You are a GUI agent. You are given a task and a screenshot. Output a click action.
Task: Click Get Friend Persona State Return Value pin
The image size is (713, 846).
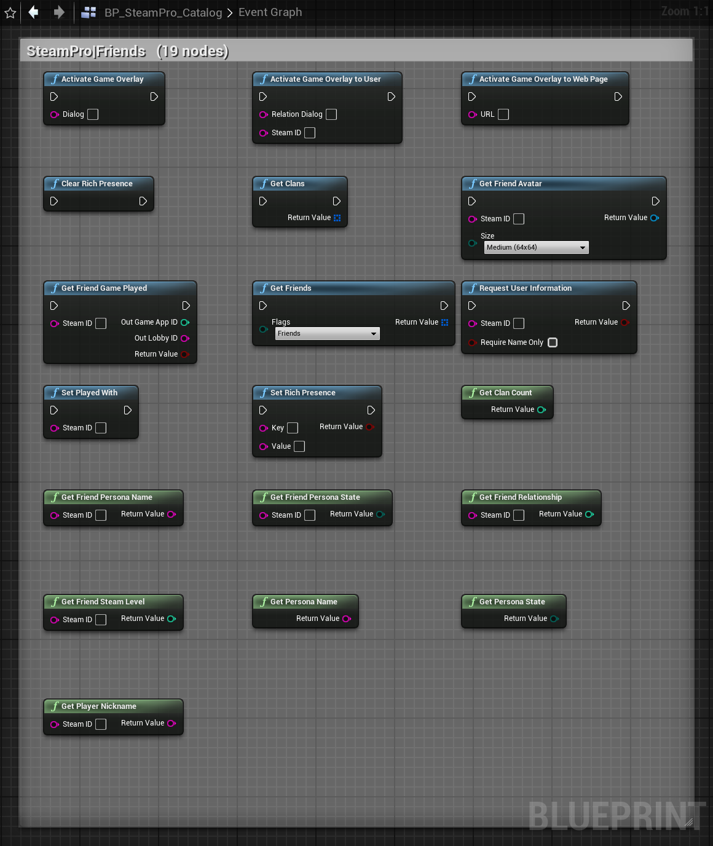click(380, 514)
